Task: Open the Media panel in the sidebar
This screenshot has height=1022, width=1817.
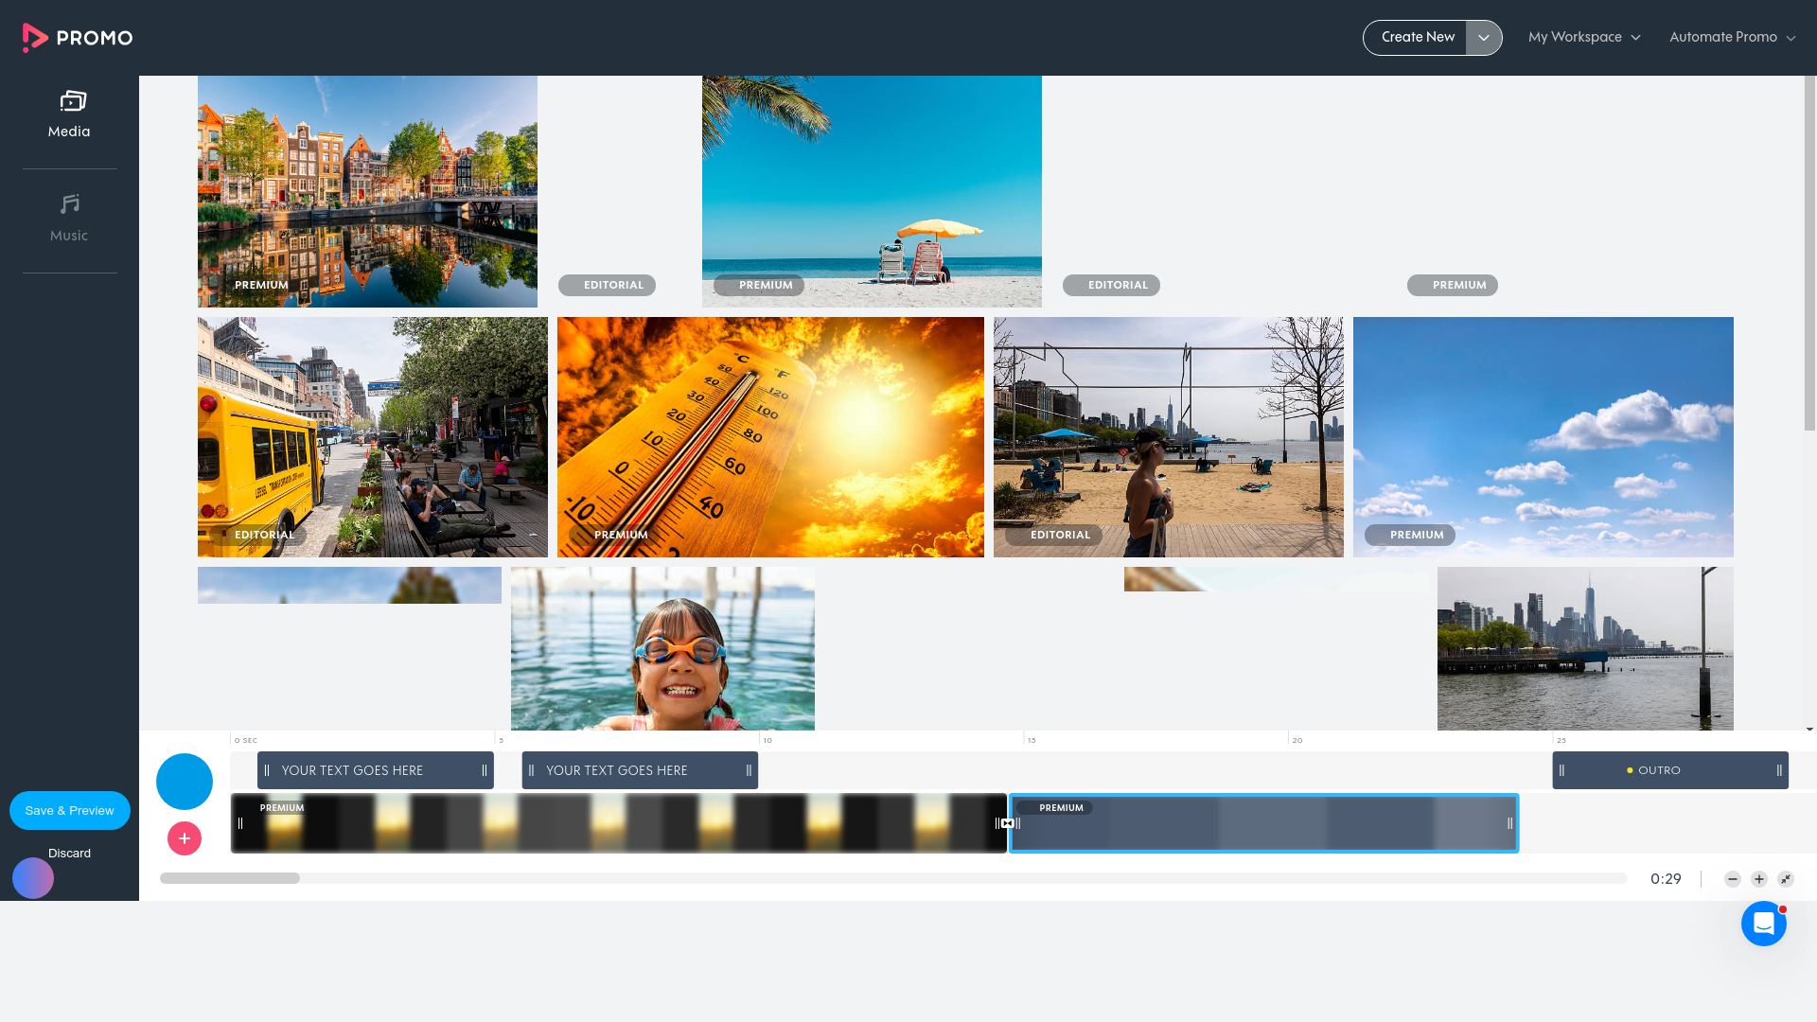Action: click(x=69, y=114)
